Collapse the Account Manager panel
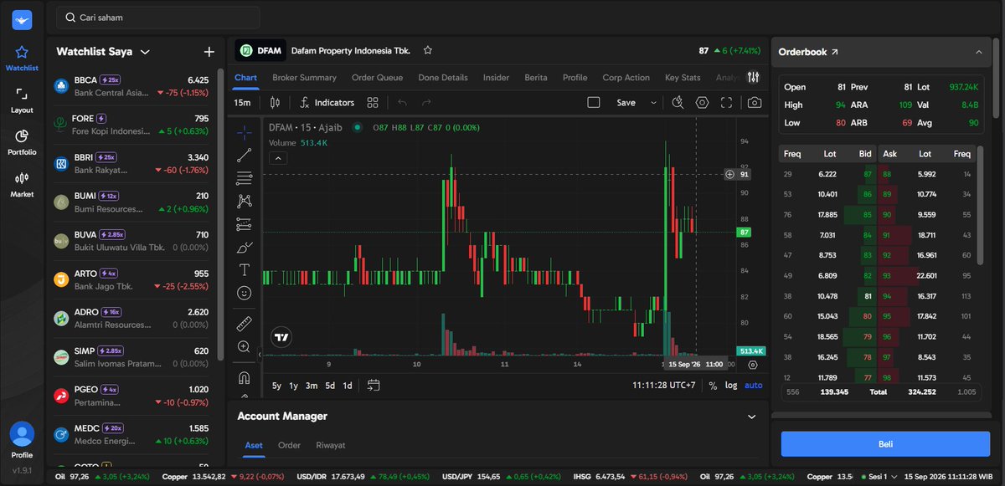 [x=751, y=416]
